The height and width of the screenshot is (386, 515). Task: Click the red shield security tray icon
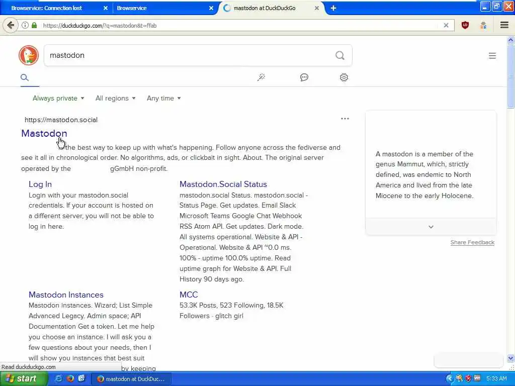click(468, 379)
